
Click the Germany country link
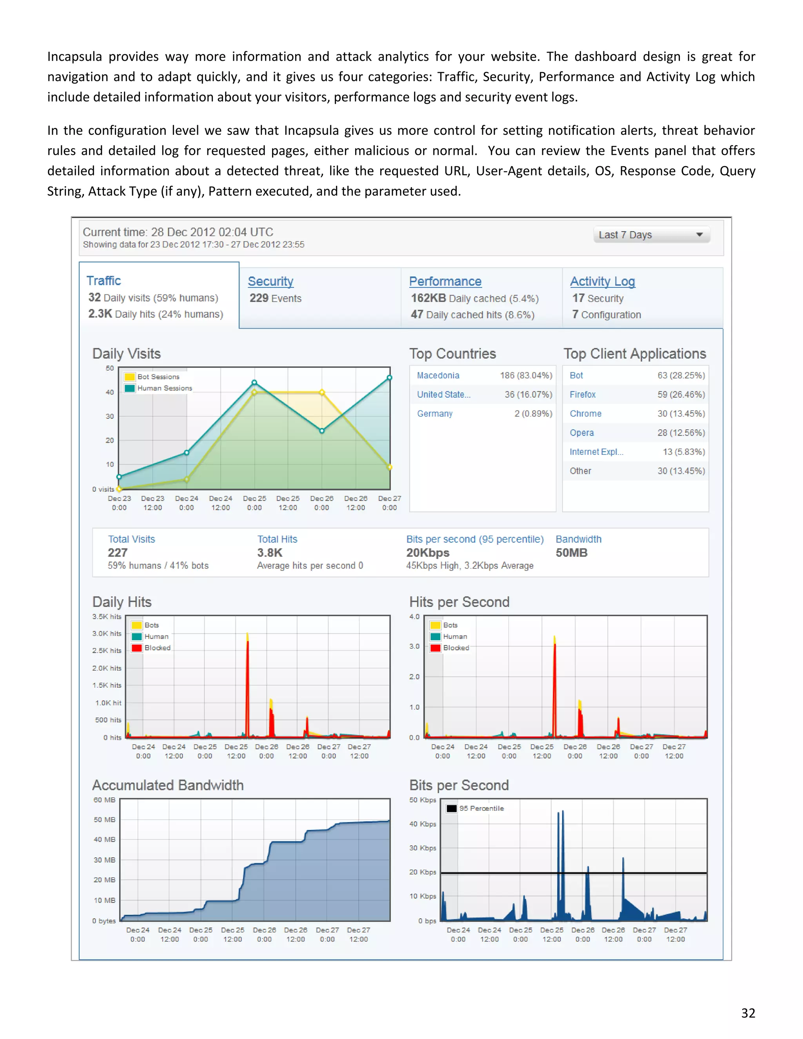tap(435, 413)
